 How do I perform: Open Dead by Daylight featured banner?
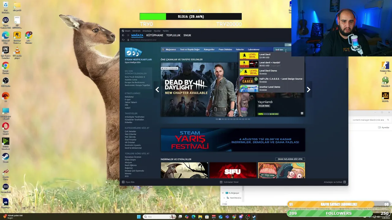[208, 90]
